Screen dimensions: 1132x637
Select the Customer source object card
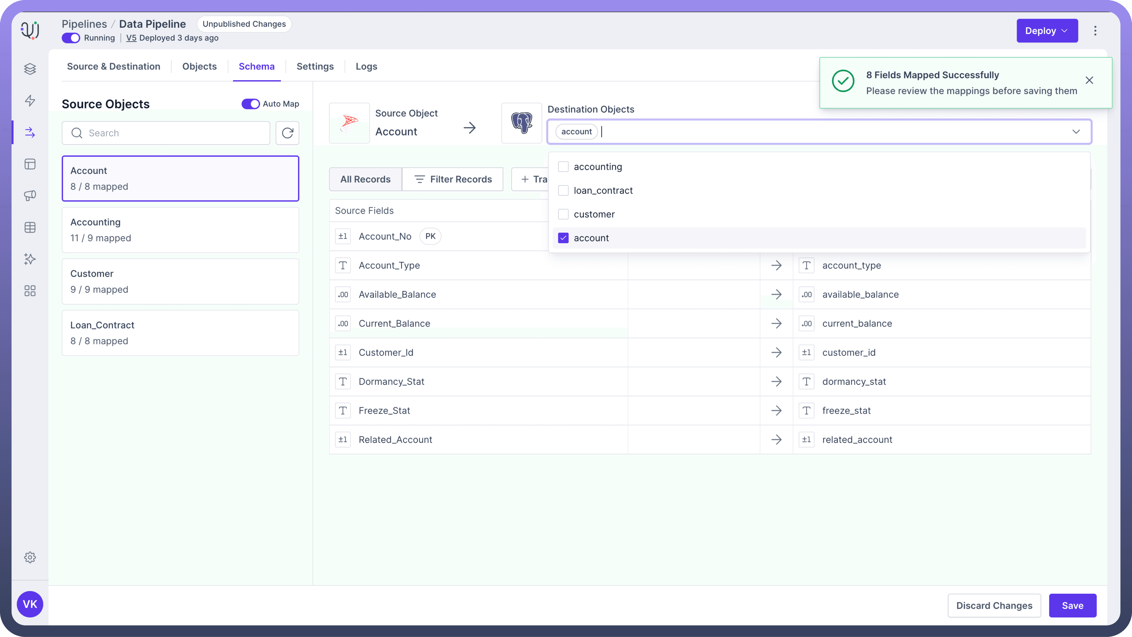click(180, 281)
